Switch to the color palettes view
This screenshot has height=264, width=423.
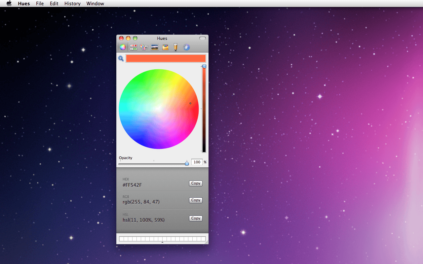[144, 47]
